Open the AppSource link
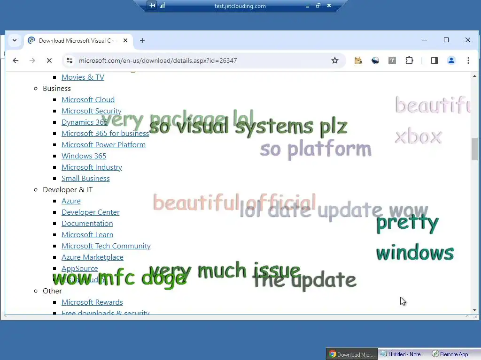481x360 pixels. 80,269
